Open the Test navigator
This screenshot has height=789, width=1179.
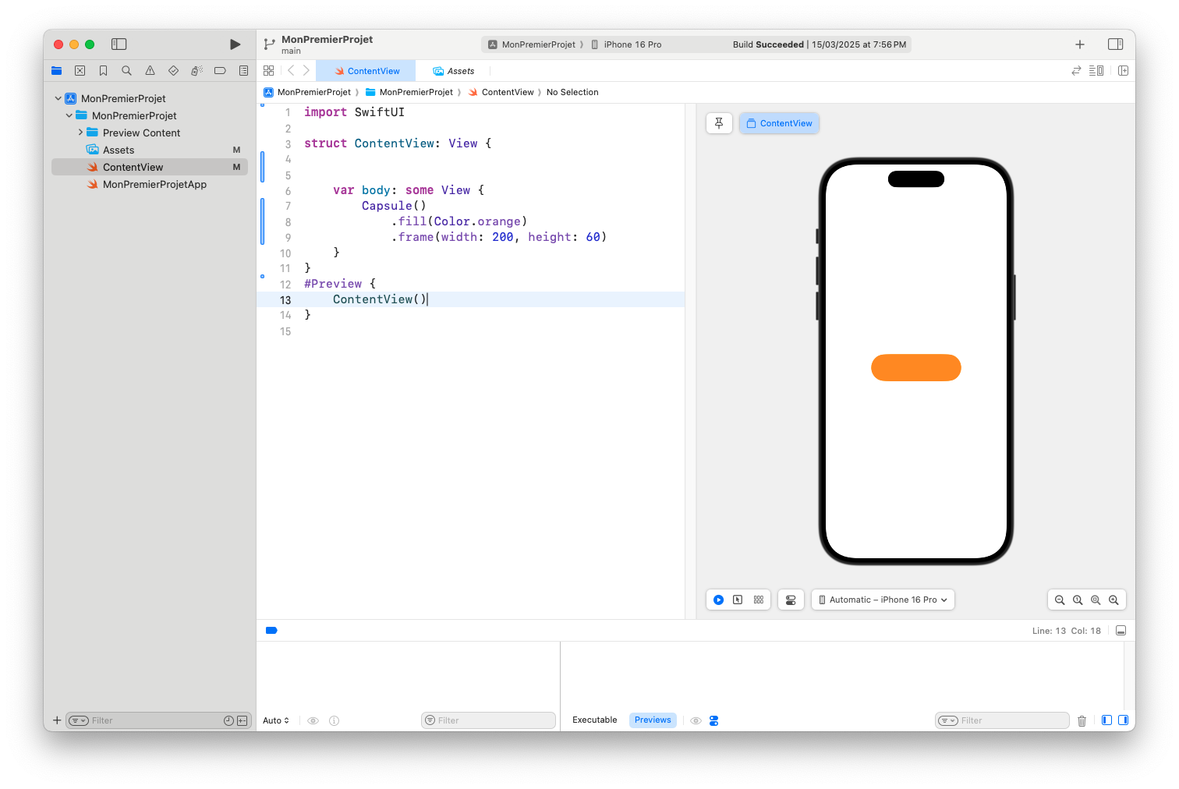click(173, 71)
